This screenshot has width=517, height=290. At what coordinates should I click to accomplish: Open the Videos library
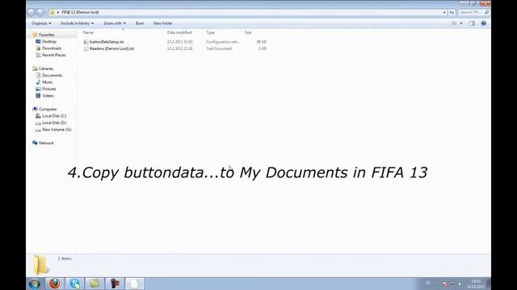pyautogui.click(x=48, y=96)
